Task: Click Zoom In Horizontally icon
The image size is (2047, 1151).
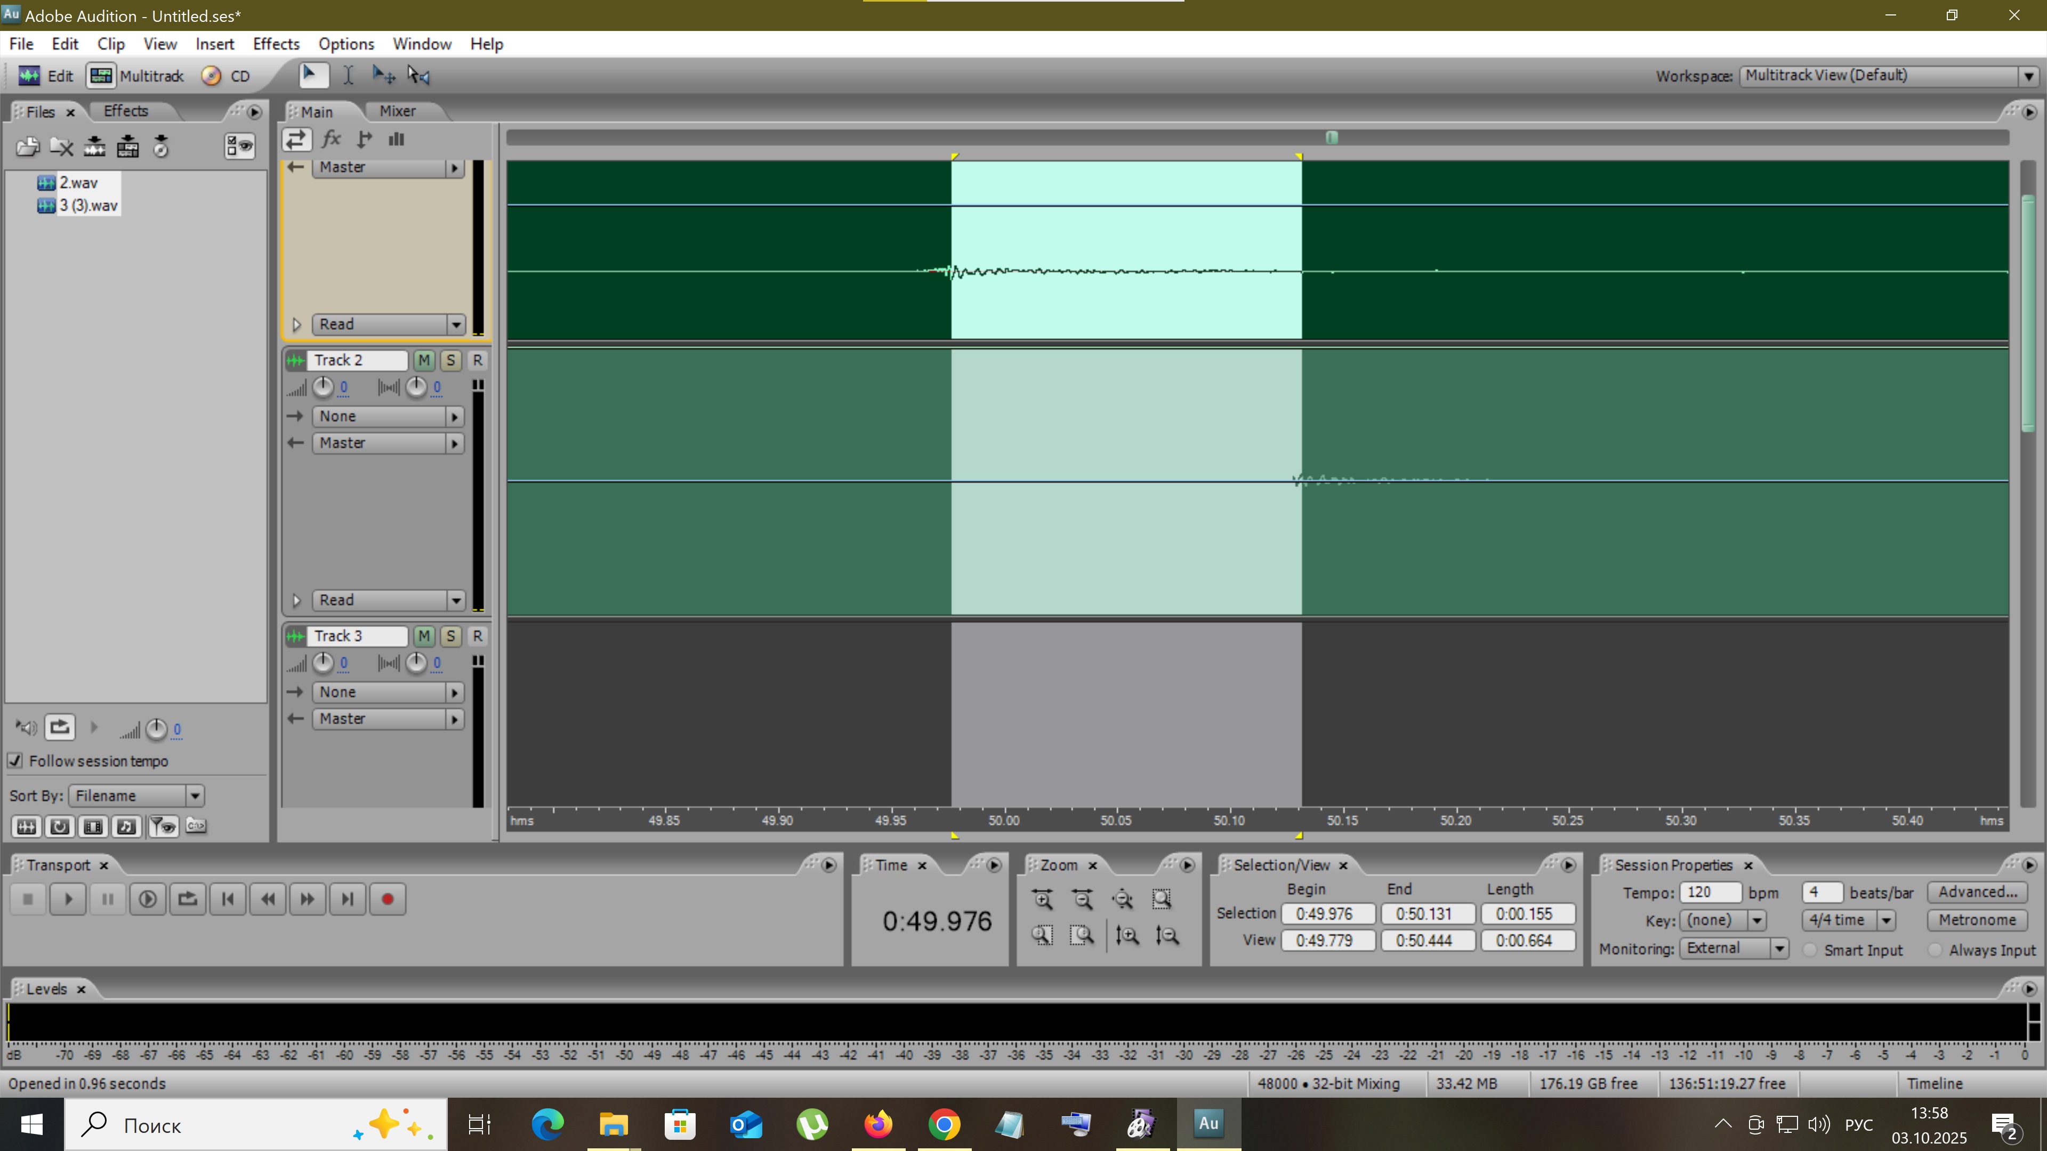Action: coord(1043,899)
